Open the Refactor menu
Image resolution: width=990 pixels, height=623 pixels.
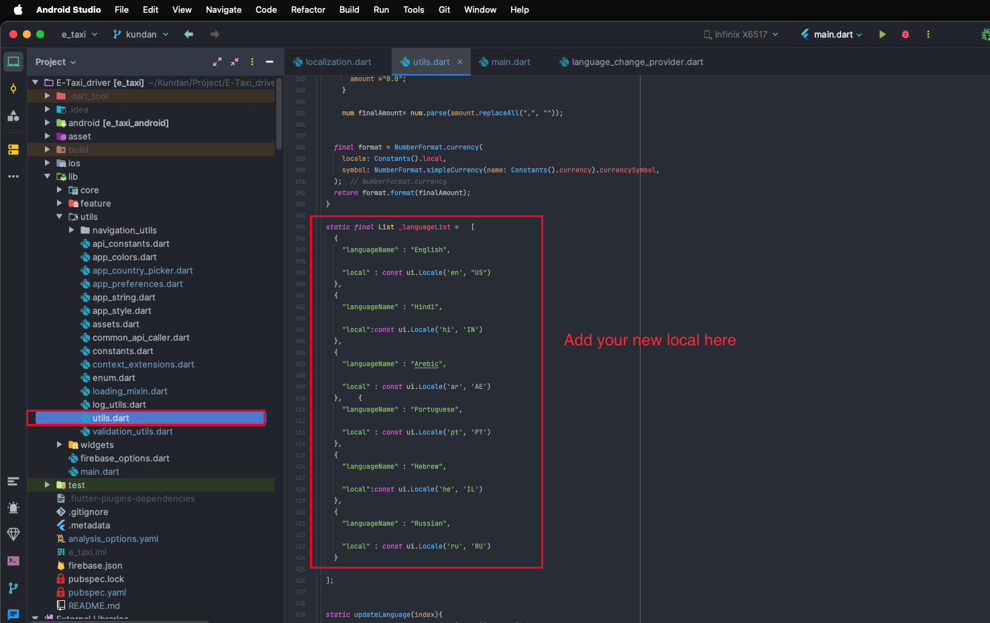[x=308, y=9]
